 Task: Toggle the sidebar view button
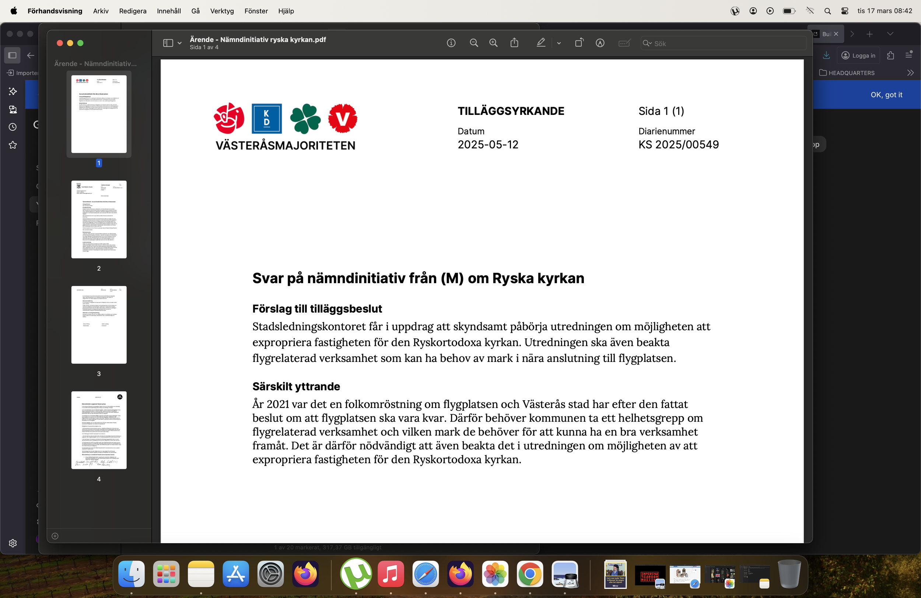coord(168,43)
